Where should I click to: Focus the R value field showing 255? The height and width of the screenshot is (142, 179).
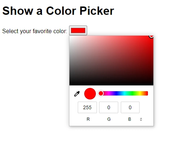87,107
